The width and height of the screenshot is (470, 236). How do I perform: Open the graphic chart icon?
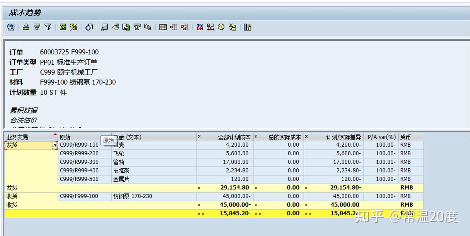click(248, 27)
